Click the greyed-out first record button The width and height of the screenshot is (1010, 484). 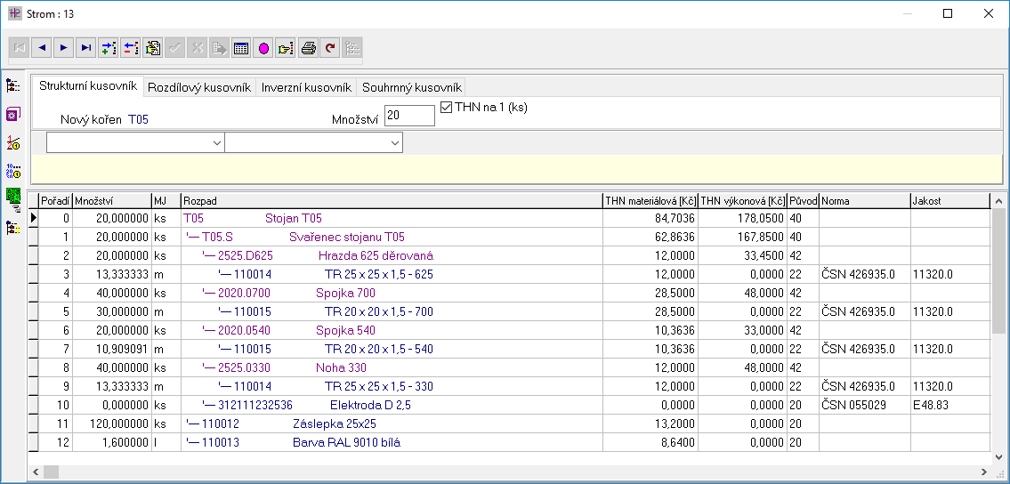[20, 48]
